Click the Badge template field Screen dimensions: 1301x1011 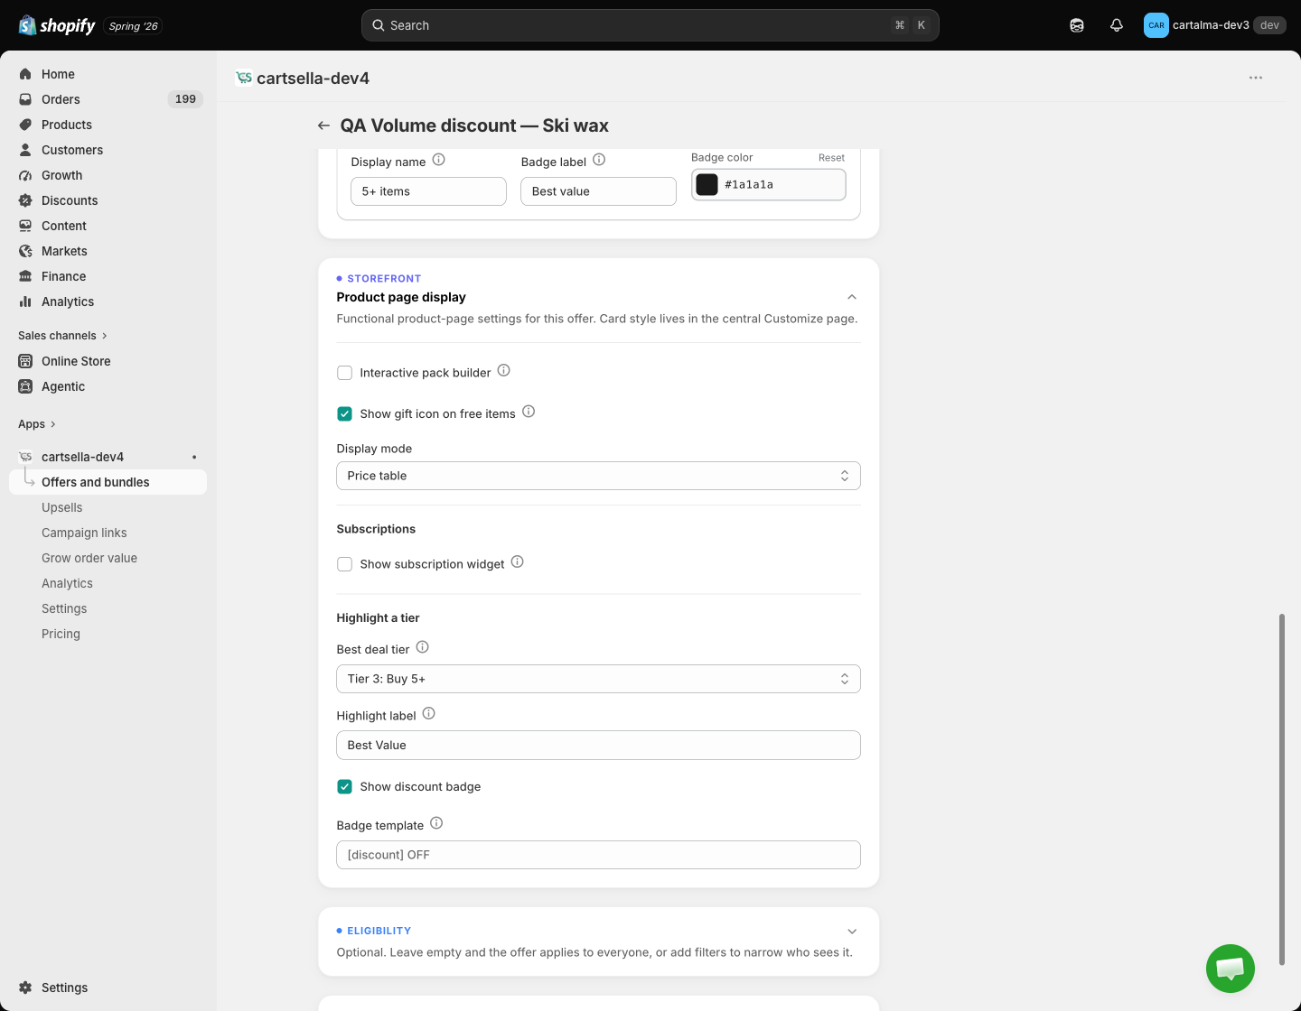[x=598, y=855]
